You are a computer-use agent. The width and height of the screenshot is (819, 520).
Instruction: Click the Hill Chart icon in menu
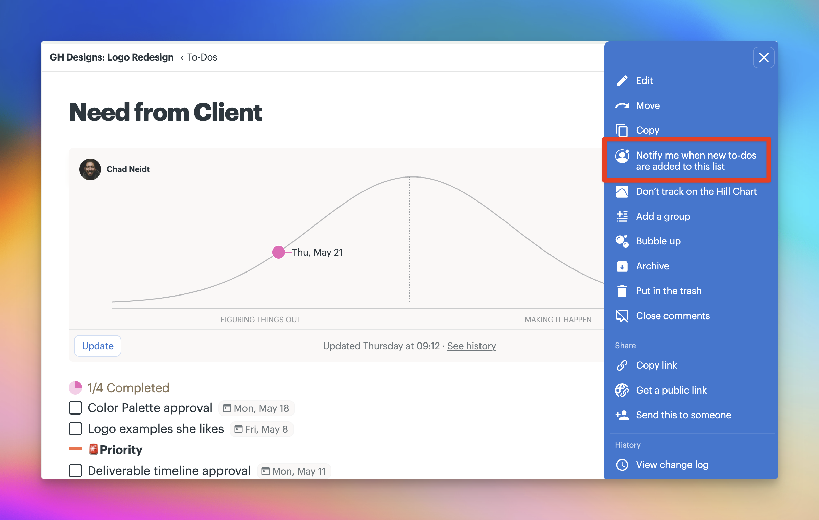point(622,191)
